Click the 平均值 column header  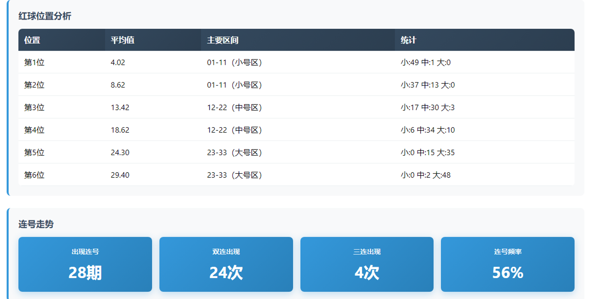[x=123, y=40]
